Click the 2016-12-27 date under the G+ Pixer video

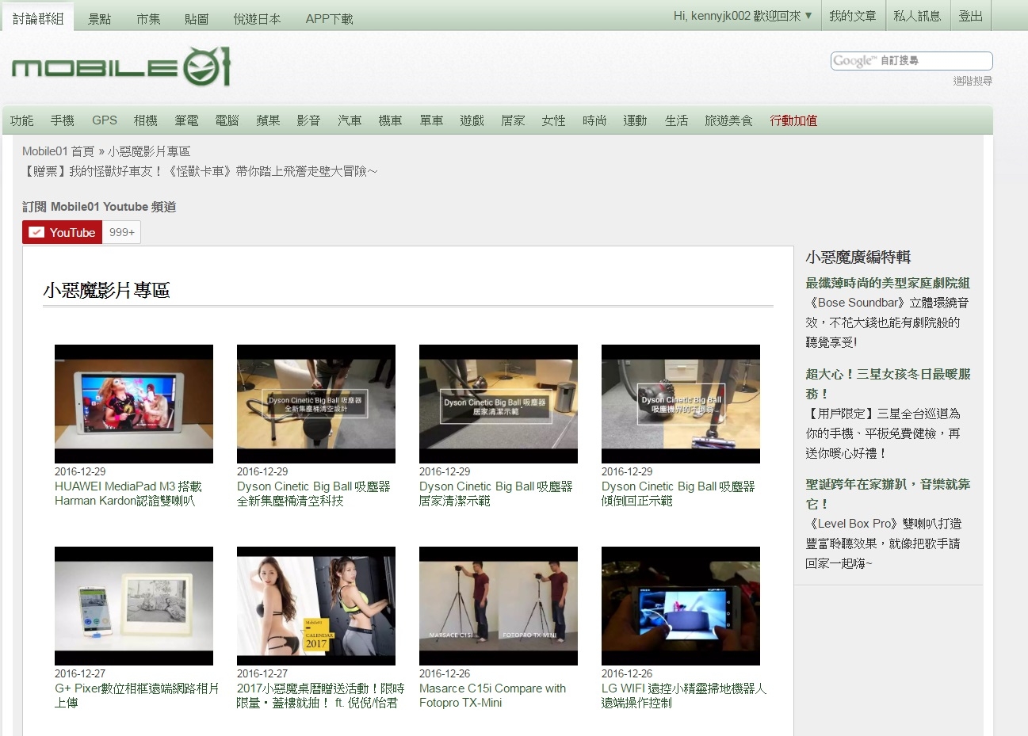[x=80, y=673]
